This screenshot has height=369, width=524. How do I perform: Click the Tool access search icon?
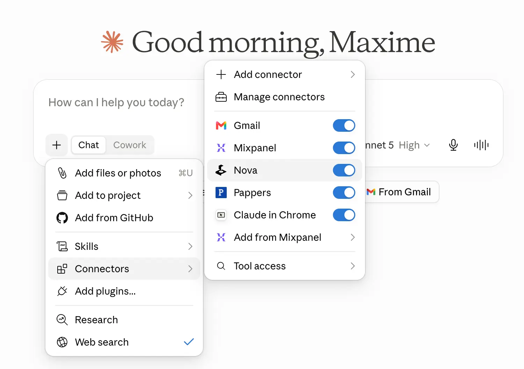221,266
